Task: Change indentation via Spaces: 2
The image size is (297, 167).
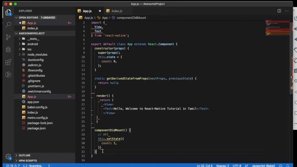Action: (223, 166)
